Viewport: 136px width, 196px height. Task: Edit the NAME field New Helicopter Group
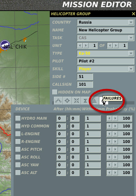coord(106,30)
